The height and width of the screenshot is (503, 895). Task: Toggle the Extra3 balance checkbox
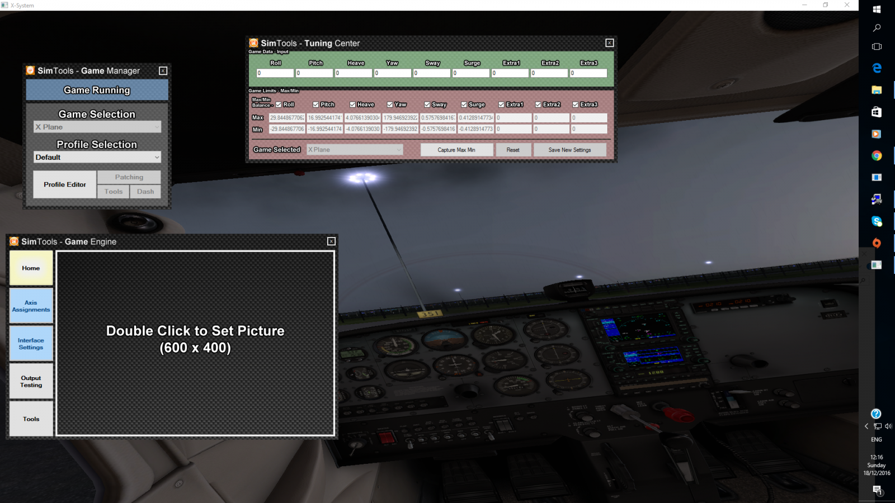coord(575,105)
